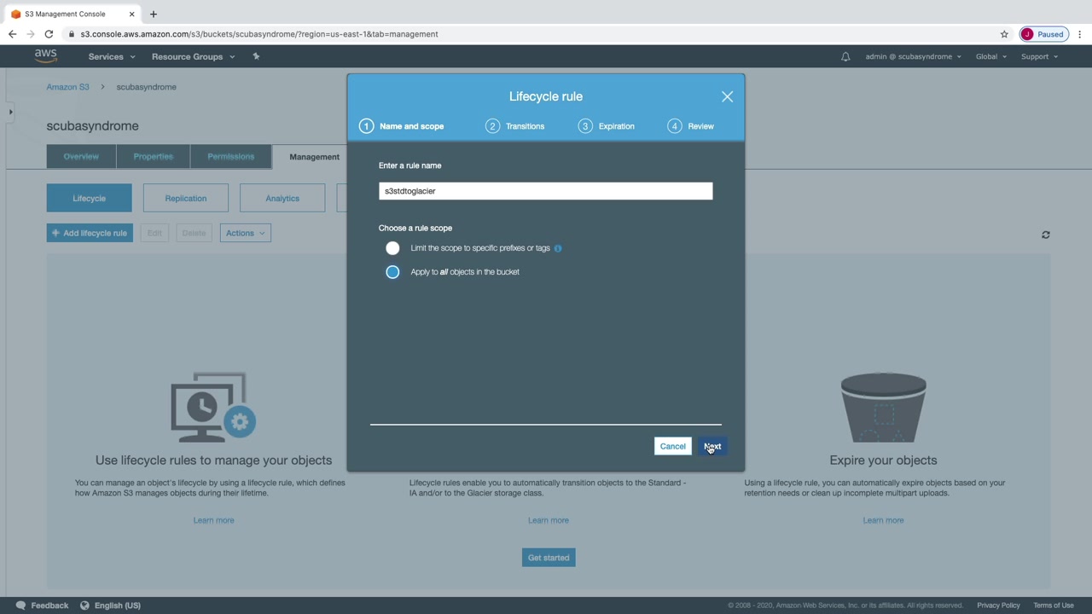Screen dimensions: 1092x614
Task: Open Learn more under Expire your objects
Action: pyautogui.click(x=883, y=520)
